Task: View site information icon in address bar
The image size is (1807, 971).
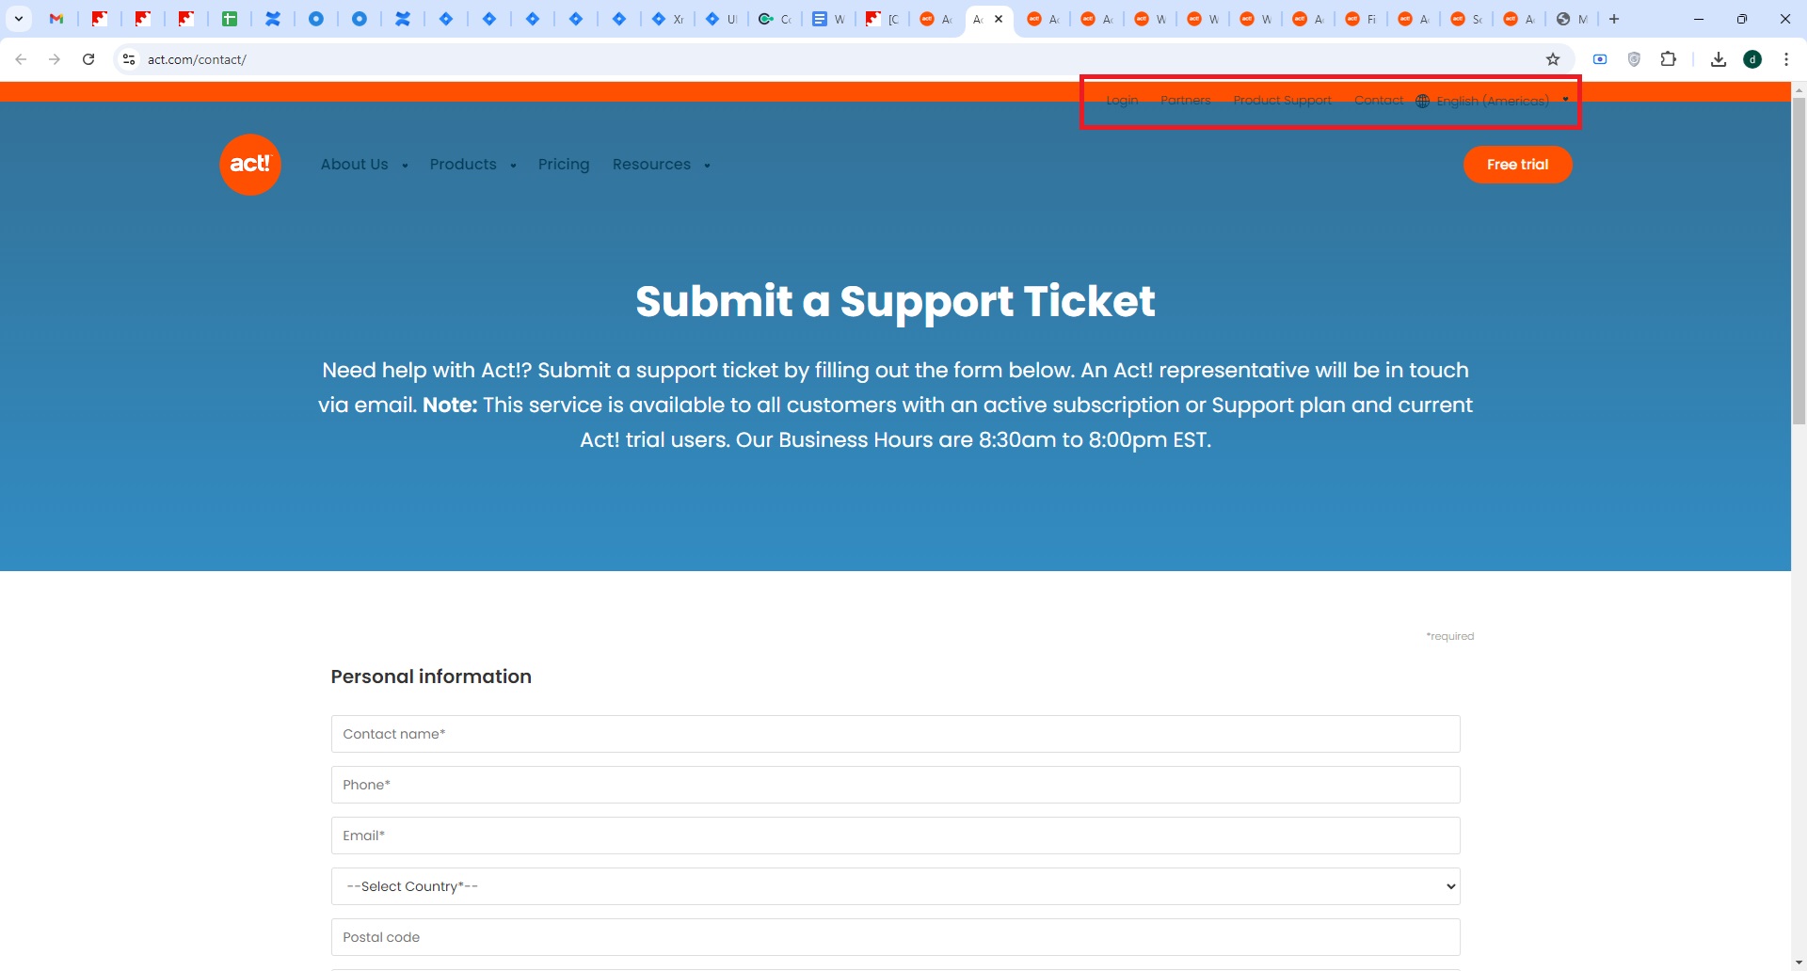Action: (x=129, y=59)
